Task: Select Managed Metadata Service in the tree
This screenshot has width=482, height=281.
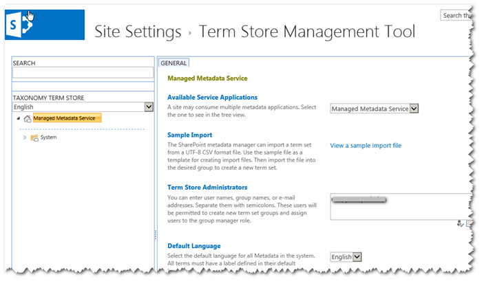Action: [x=67, y=118]
